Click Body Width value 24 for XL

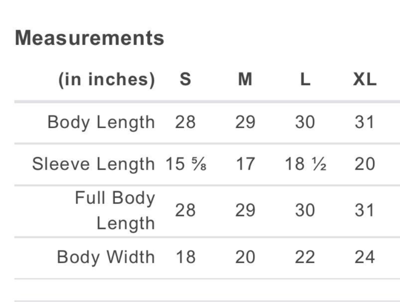(365, 257)
